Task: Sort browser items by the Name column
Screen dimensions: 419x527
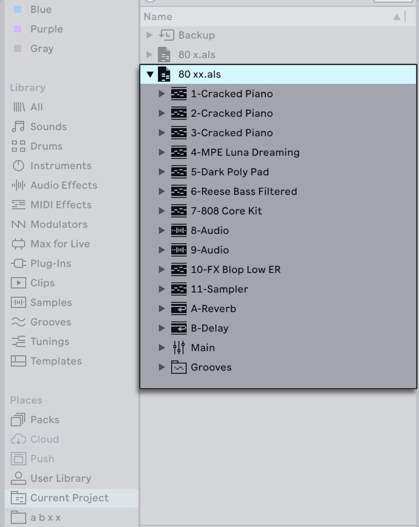Action: [158, 16]
